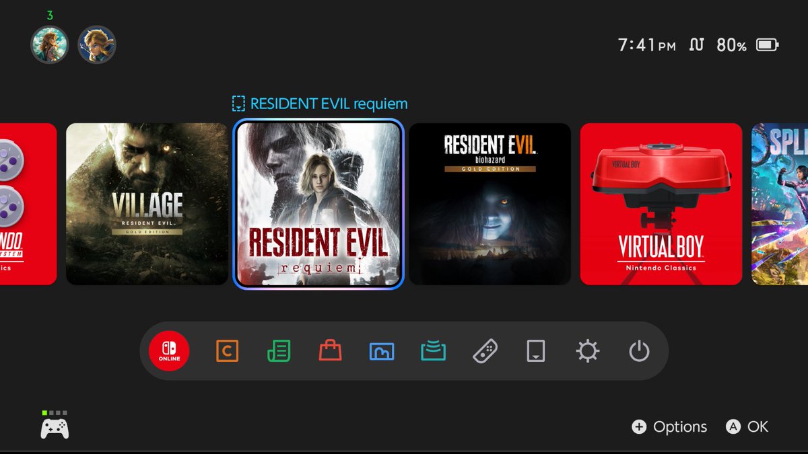
Task: Select the Super Nintendo Classics tile
Action: click(x=28, y=204)
